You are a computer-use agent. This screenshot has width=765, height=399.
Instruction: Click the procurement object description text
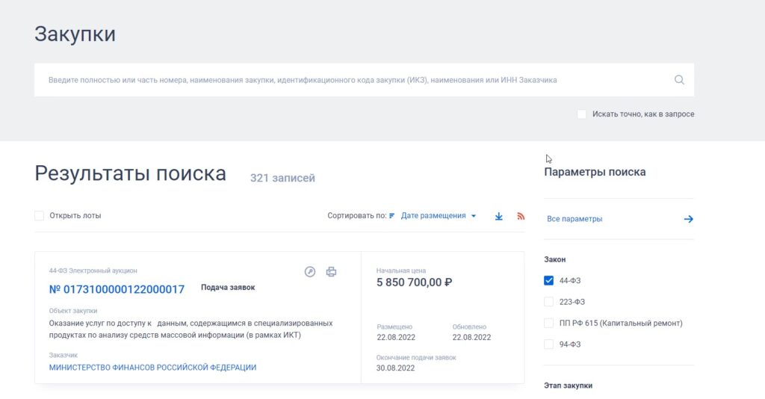coord(191,329)
